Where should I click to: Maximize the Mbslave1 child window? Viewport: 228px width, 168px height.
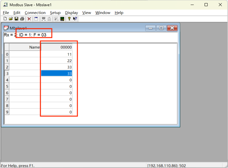click(x=161, y=28)
